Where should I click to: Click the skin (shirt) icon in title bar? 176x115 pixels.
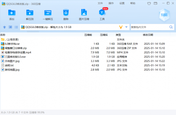(x=149, y=3)
